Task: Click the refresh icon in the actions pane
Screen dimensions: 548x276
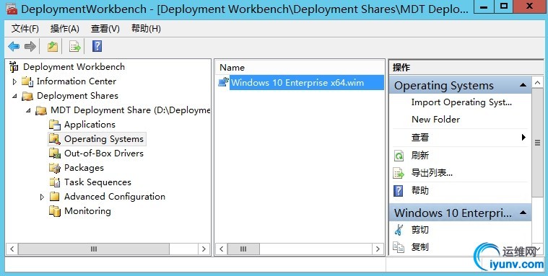Action: (x=399, y=156)
